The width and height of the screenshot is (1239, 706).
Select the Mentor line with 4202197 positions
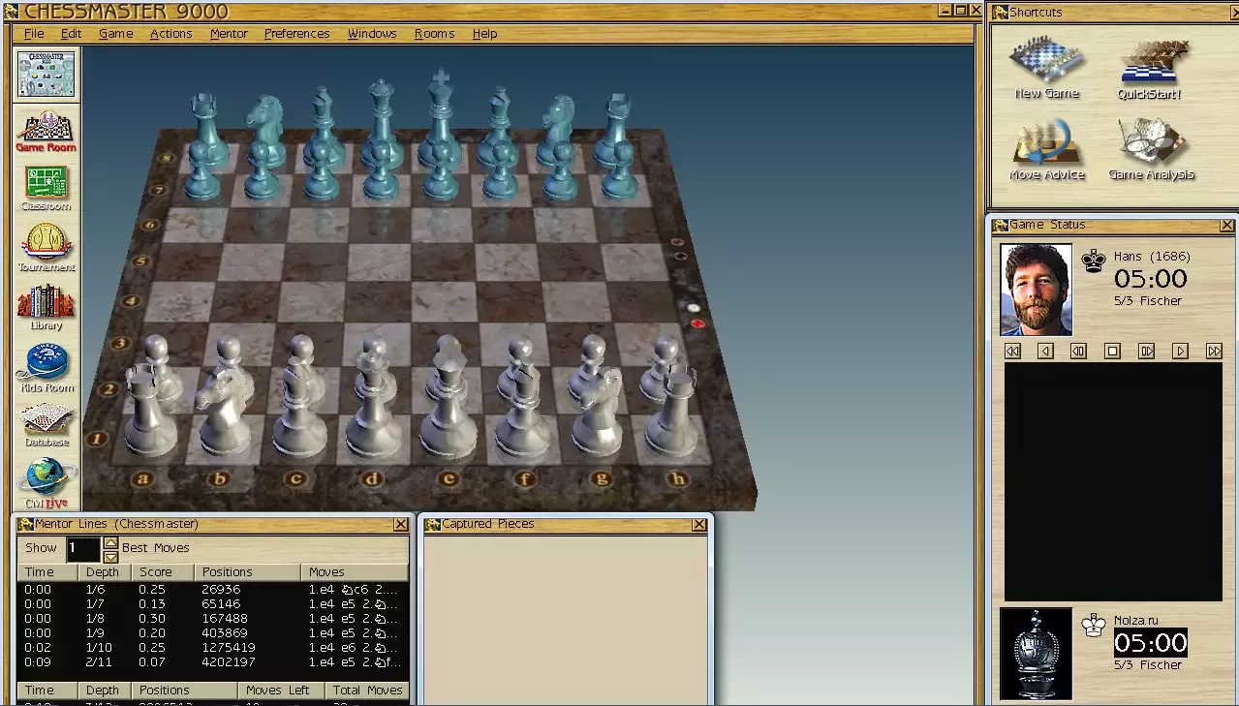pos(213,661)
